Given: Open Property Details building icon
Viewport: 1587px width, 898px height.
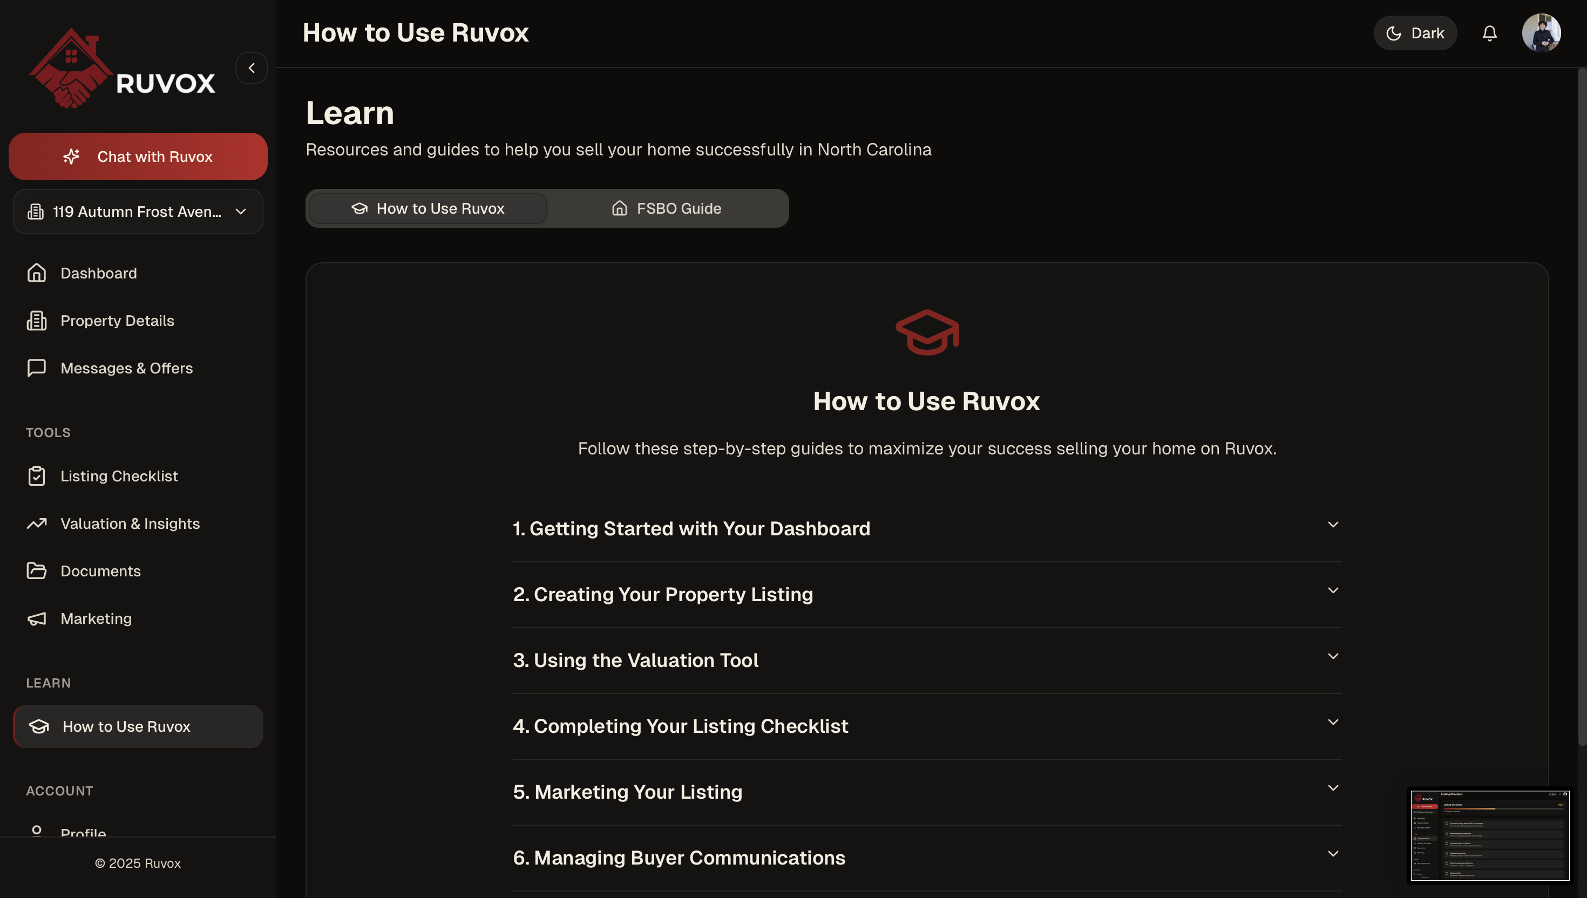Looking at the screenshot, I should point(36,320).
